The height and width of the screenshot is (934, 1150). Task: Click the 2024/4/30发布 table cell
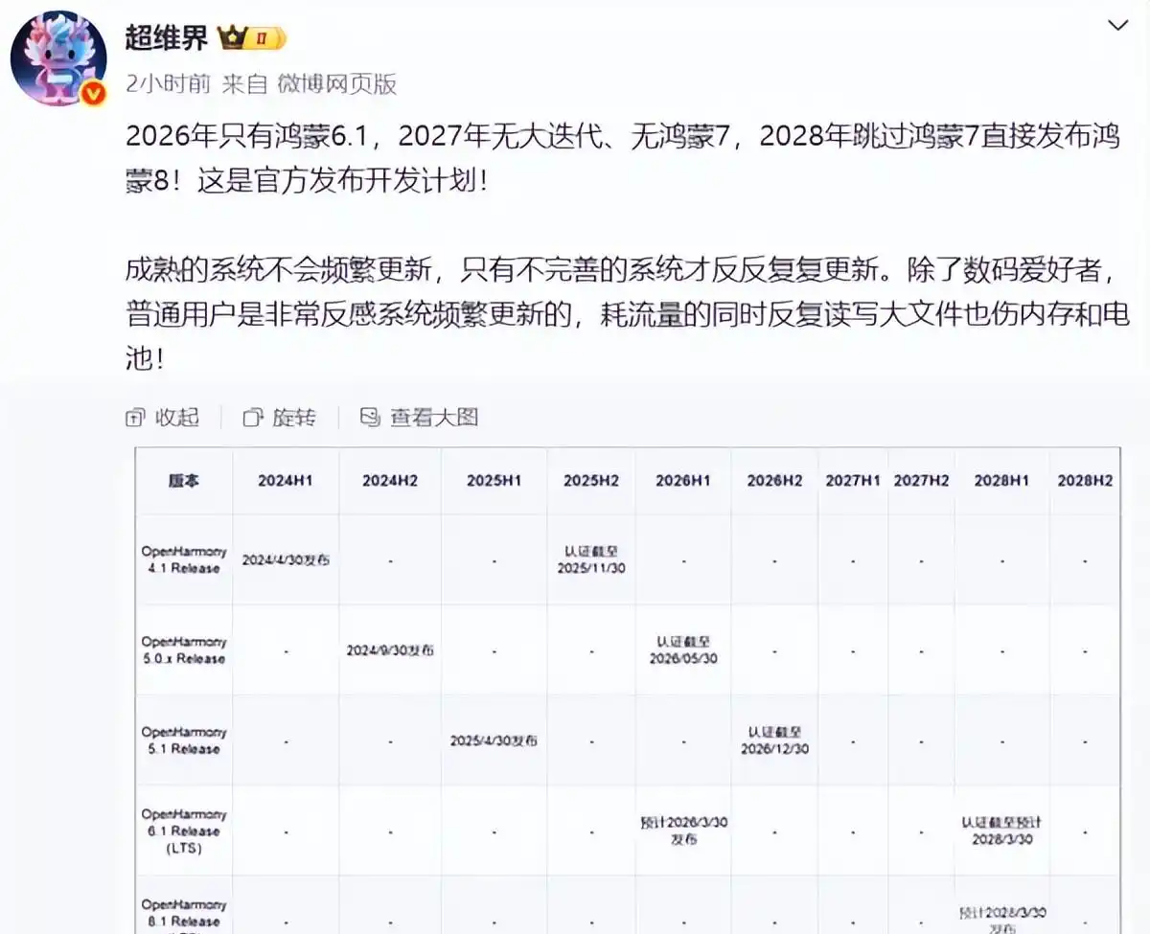click(286, 559)
